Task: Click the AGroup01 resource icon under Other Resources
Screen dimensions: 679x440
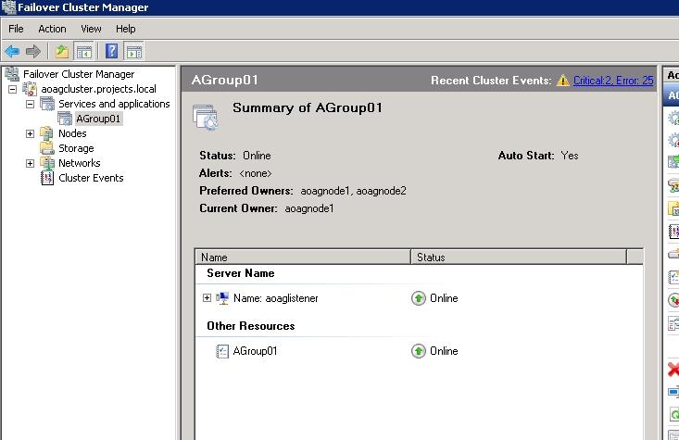Action: (x=222, y=351)
